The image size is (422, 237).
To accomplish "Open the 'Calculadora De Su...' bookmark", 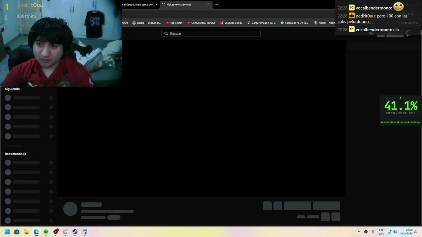I will pyautogui.click(x=295, y=23).
